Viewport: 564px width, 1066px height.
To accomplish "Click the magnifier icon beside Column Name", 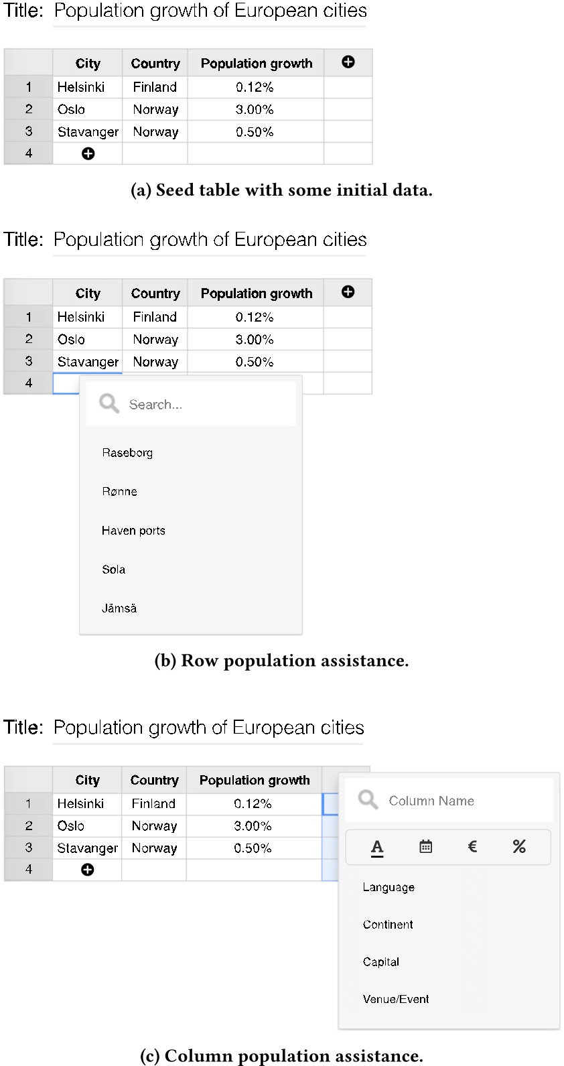I will 368,799.
